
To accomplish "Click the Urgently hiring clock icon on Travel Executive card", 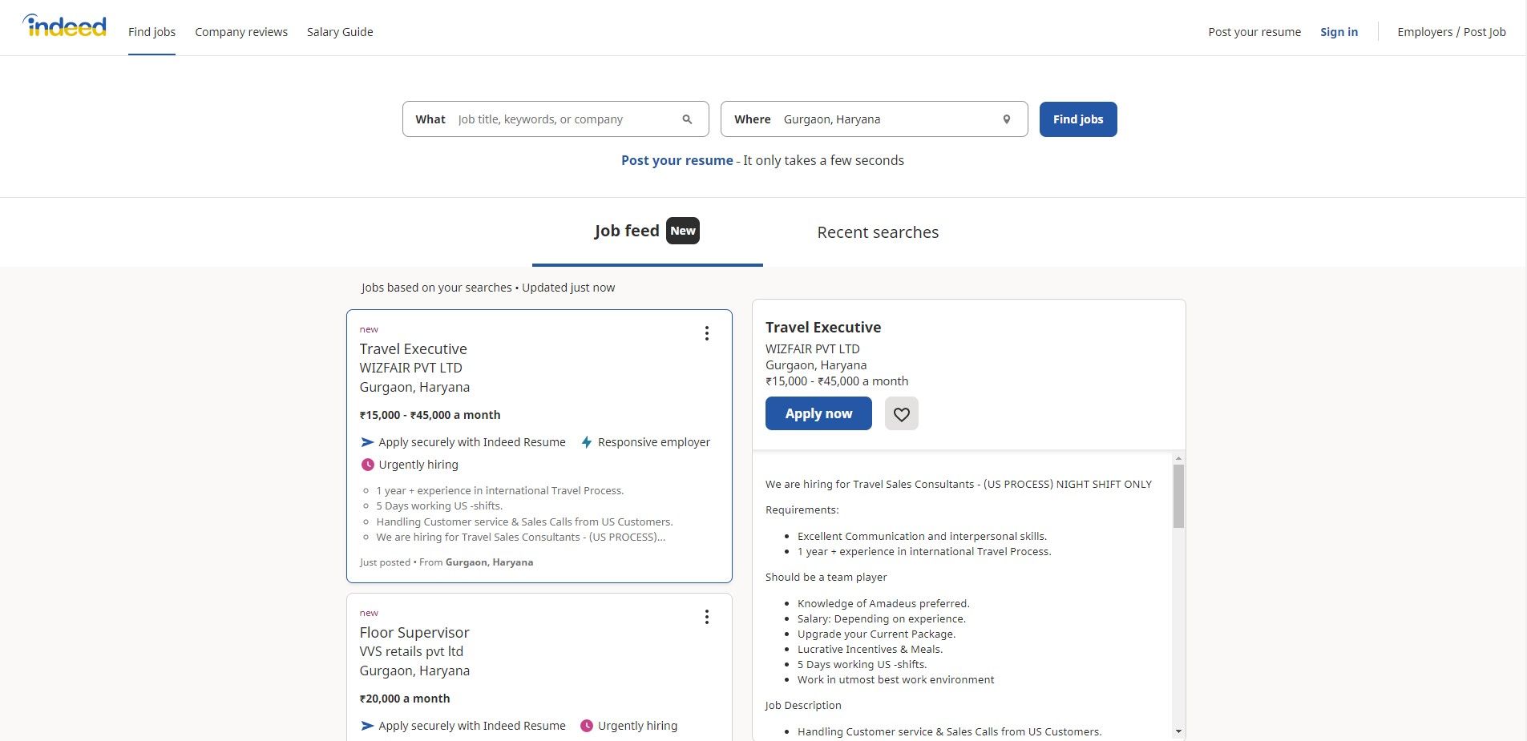I will pos(367,465).
